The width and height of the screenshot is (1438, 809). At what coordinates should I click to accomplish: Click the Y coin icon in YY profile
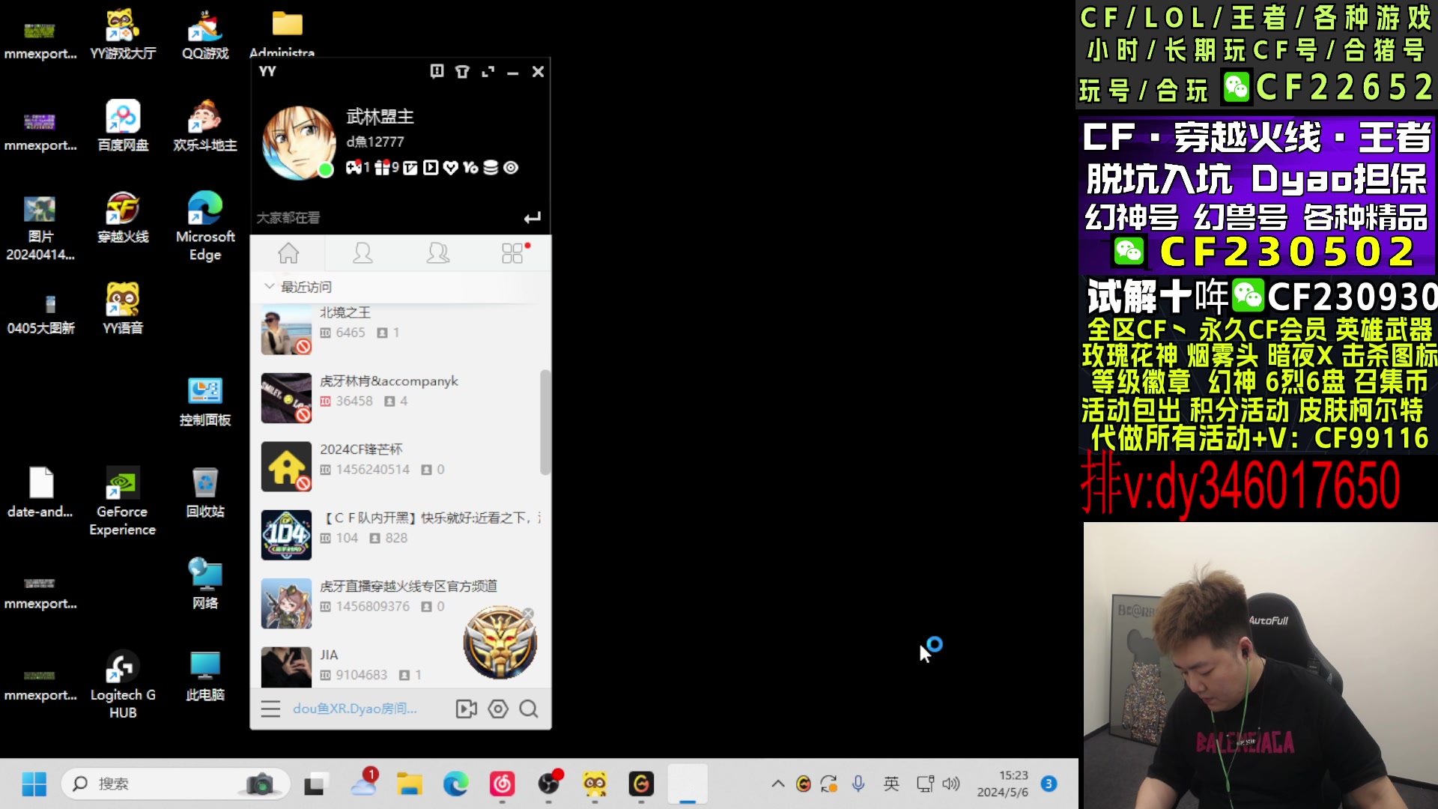click(x=470, y=168)
